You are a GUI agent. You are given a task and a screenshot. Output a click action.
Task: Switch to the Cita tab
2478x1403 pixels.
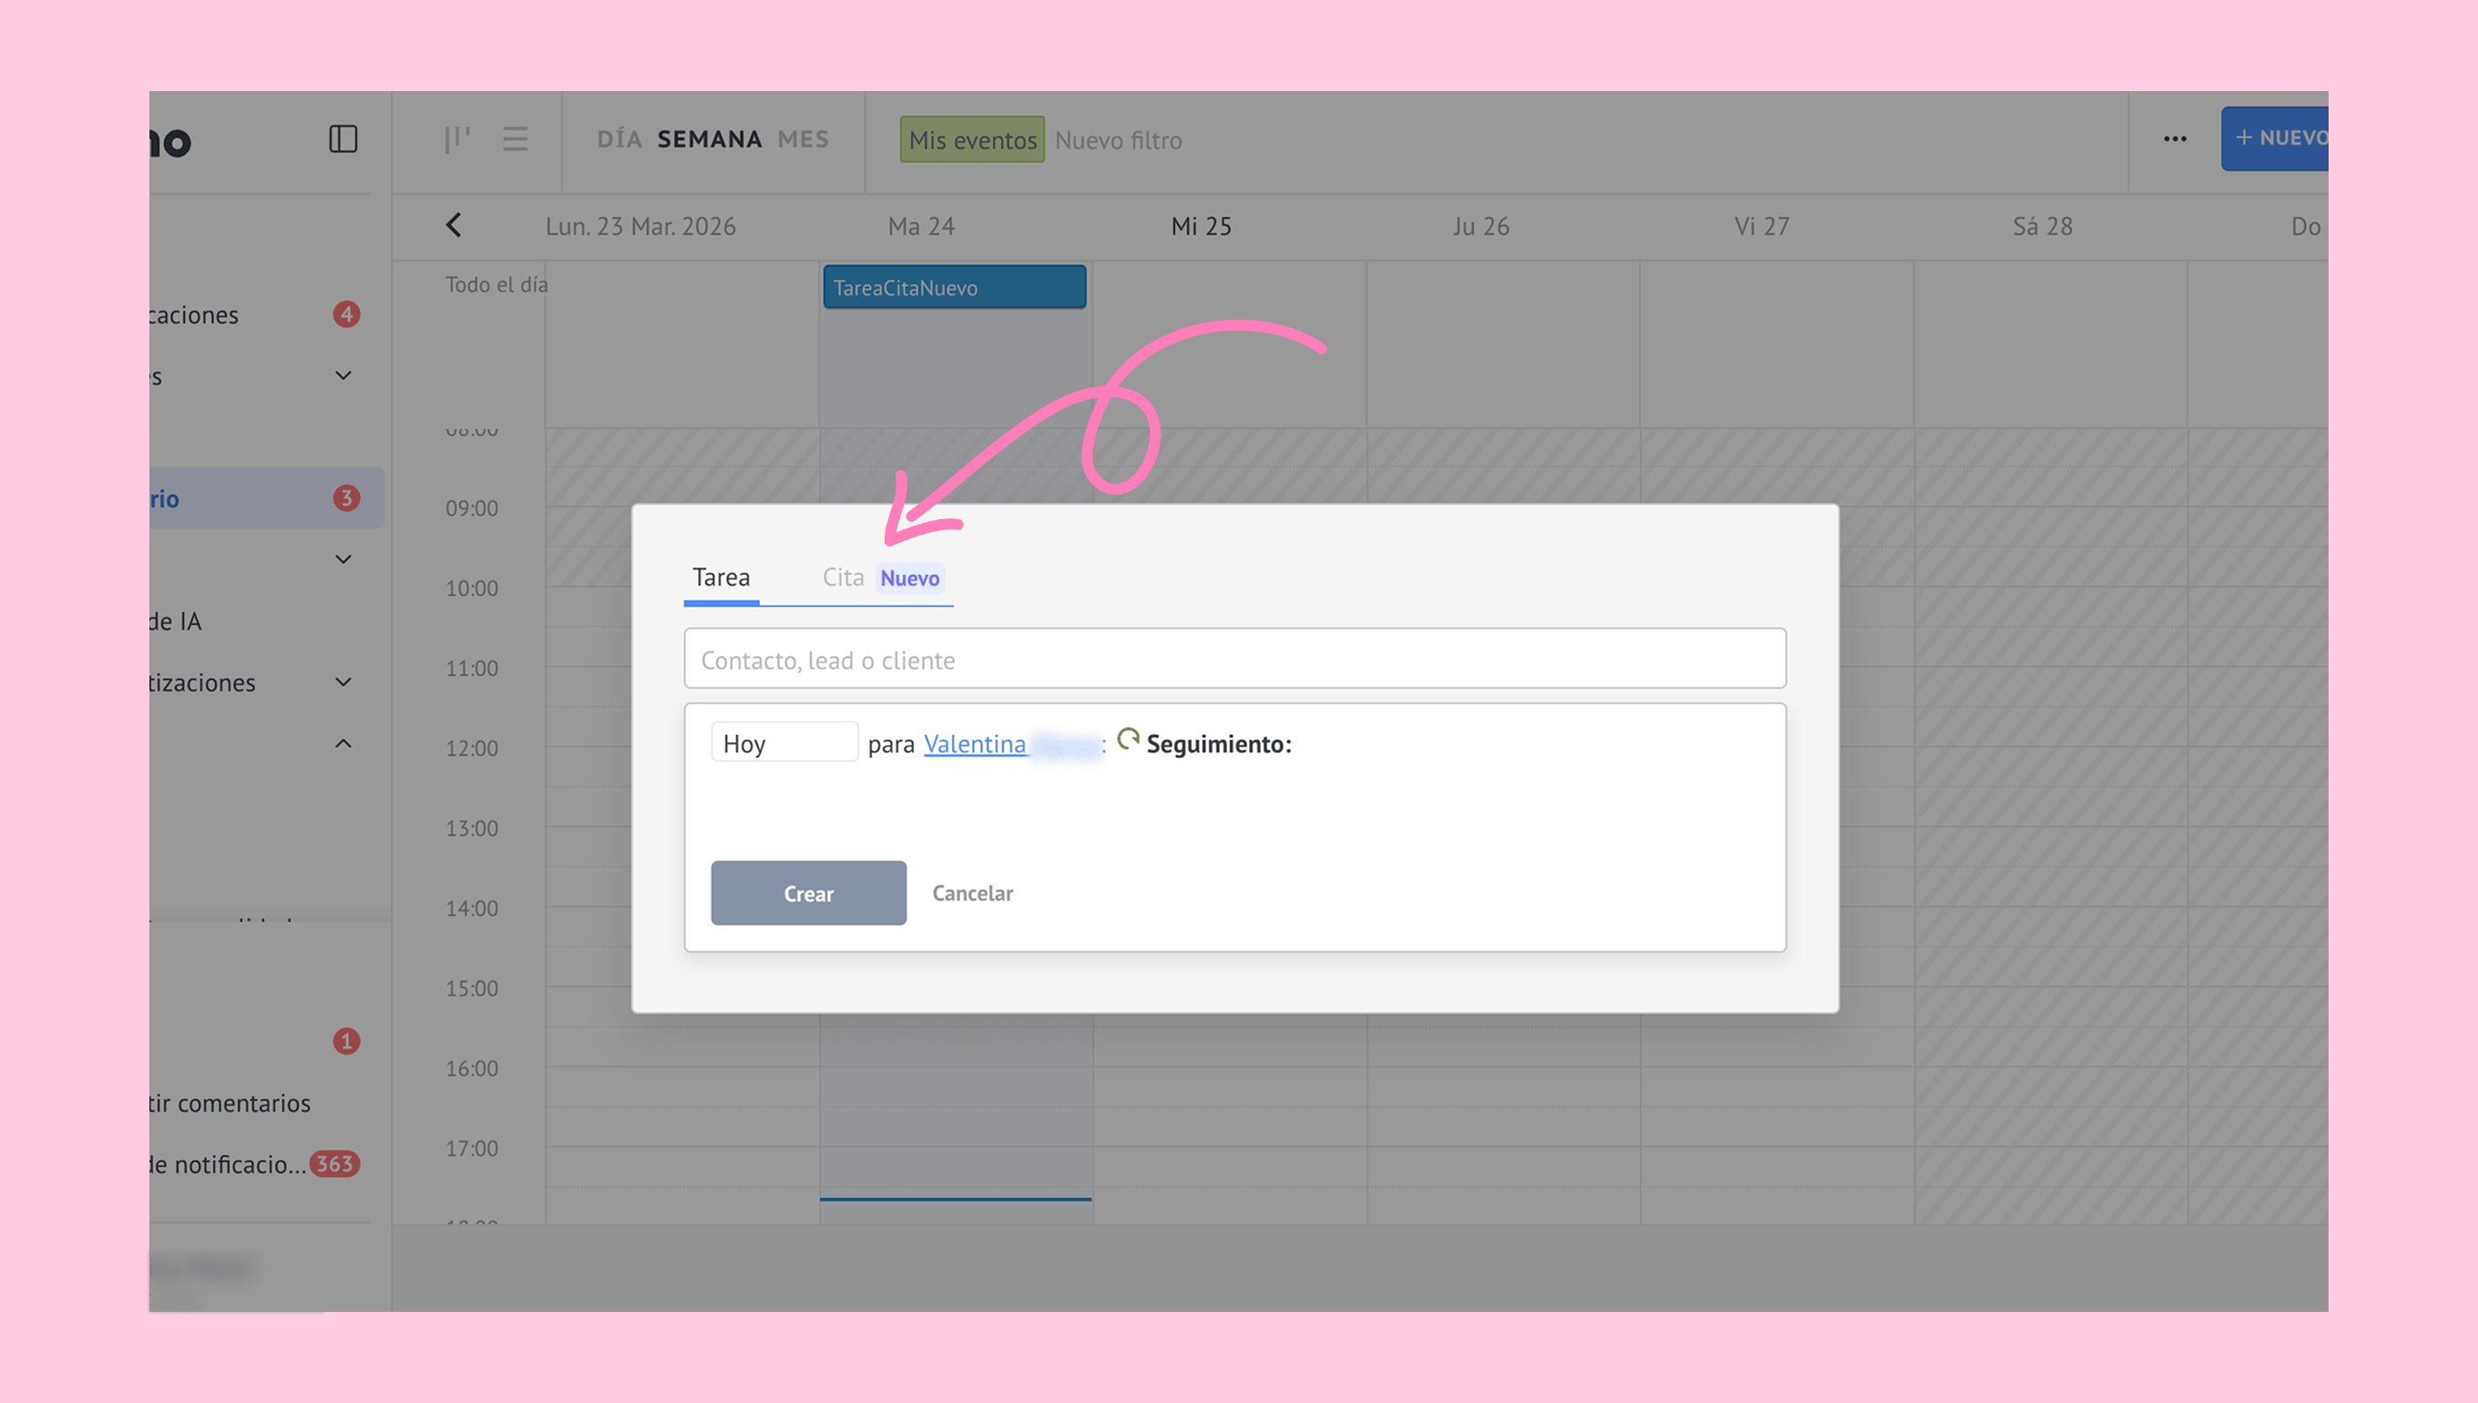coord(843,578)
